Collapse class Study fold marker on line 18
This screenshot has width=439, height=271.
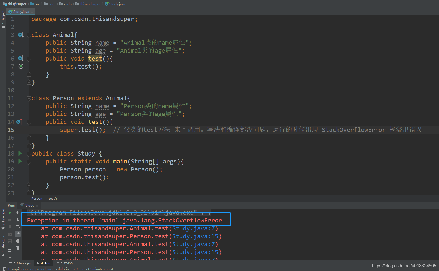(29, 154)
